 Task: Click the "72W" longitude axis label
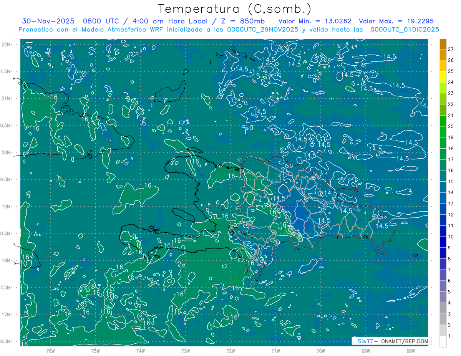point(230,351)
